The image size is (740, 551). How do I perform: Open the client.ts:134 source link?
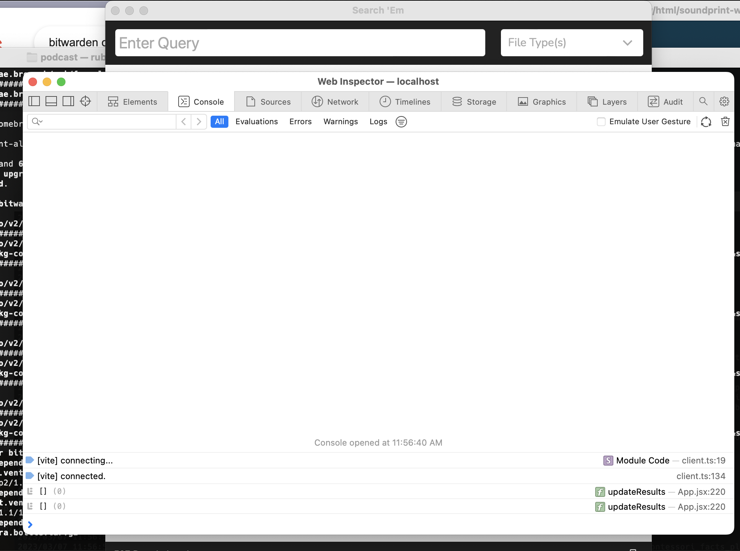click(x=701, y=476)
